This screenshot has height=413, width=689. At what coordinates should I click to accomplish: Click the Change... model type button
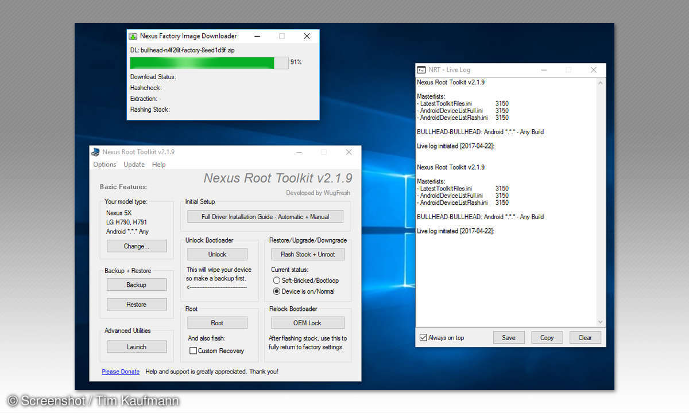point(137,246)
